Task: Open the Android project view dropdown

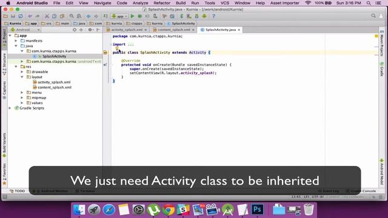Action: pos(25,30)
